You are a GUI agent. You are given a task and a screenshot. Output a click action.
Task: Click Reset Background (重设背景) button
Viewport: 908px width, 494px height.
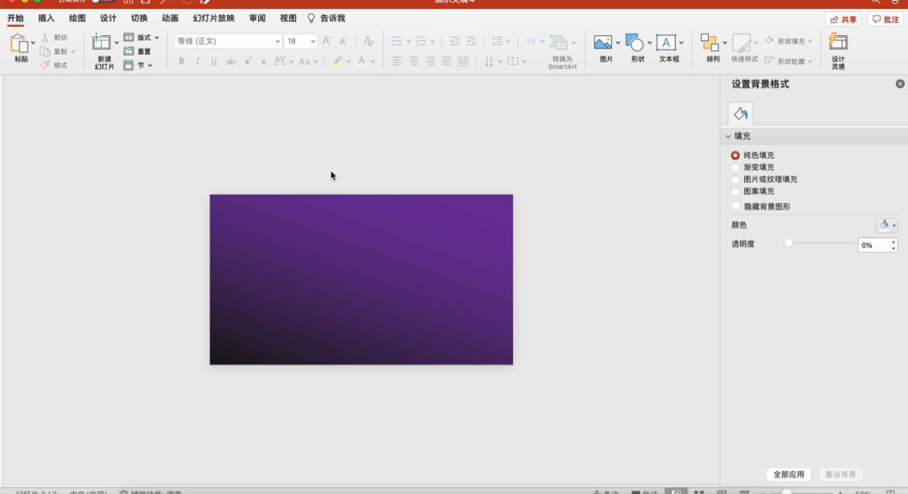840,475
